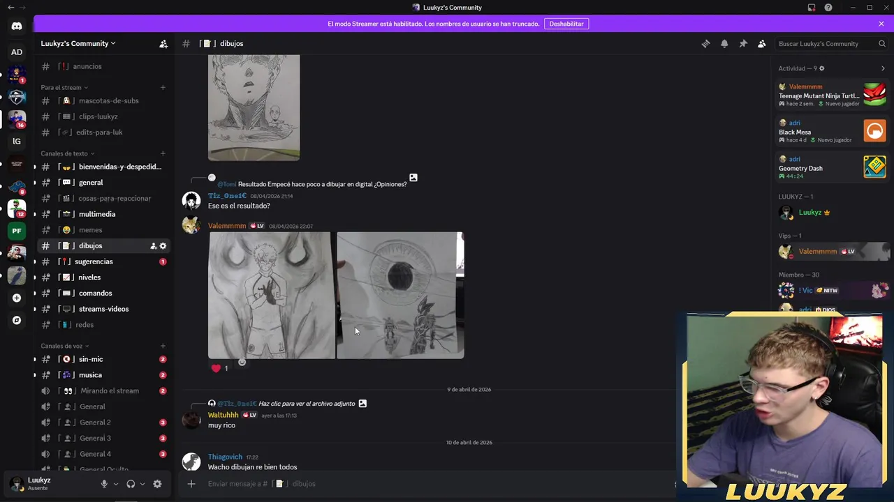This screenshot has height=502, width=894.
Task: Collapse the Canales de voz category
Action: (65, 346)
